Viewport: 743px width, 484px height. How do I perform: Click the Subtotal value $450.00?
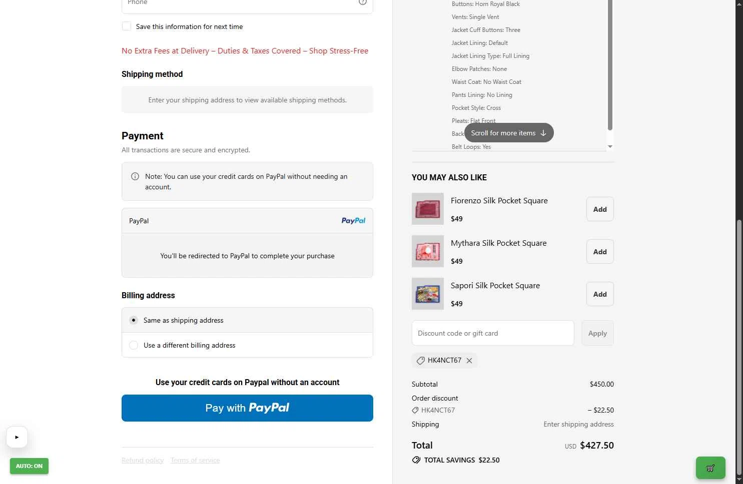pos(601,384)
